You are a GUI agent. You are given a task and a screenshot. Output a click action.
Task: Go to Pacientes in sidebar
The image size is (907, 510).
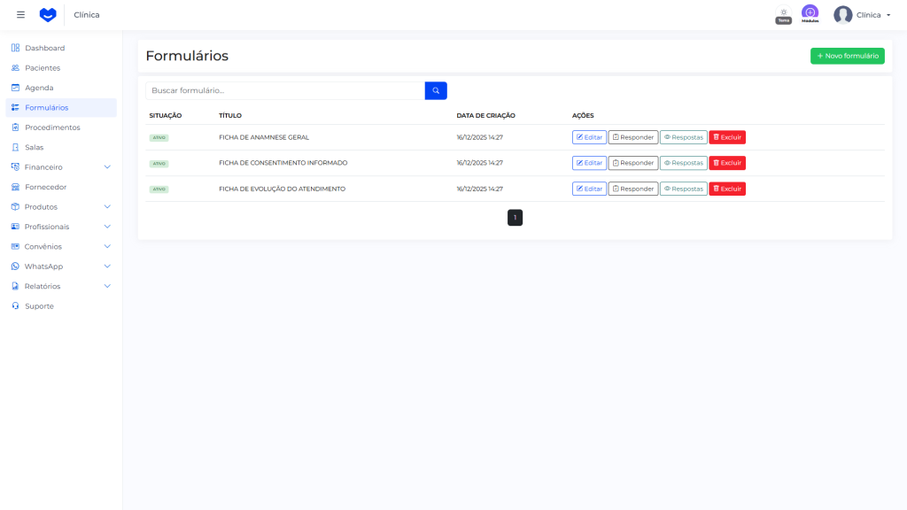click(x=43, y=68)
